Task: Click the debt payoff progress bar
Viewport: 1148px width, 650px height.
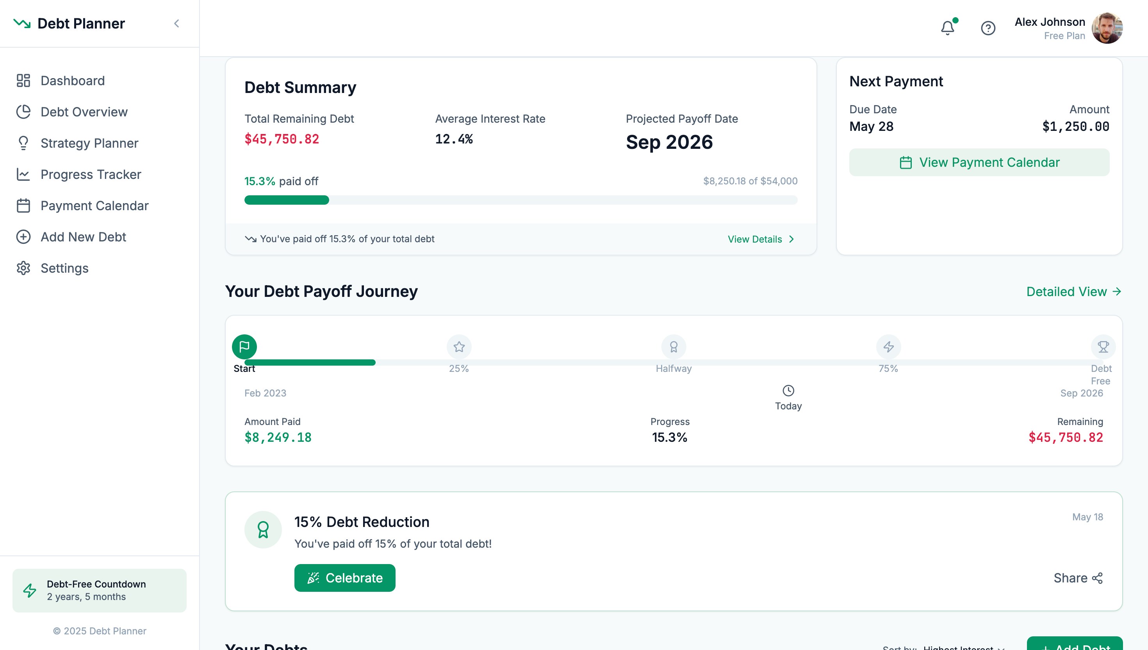Action: [x=520, y=200]
